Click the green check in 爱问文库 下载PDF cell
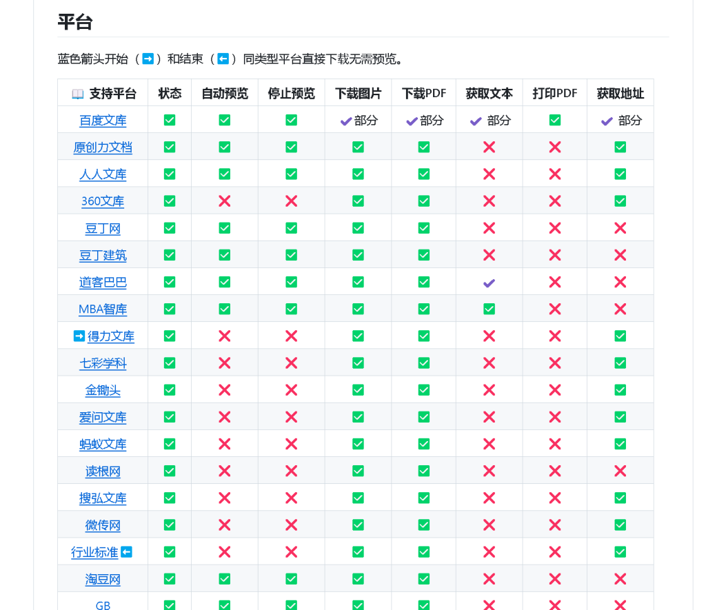 coord(424,417)
